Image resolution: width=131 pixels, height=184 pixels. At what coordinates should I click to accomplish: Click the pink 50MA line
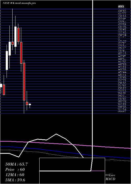click(65, 144)
